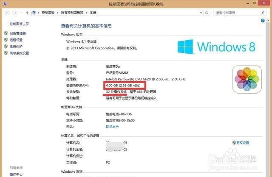The width and height of the screenshot is (272, 177).
Task: Click 更改设置 next to computer name
Action: [x=243, y=143]
